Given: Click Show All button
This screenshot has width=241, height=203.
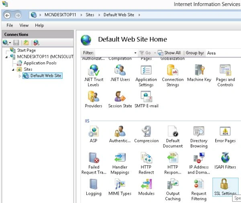Looking at the screenshot, I should (x=169, y=53).
